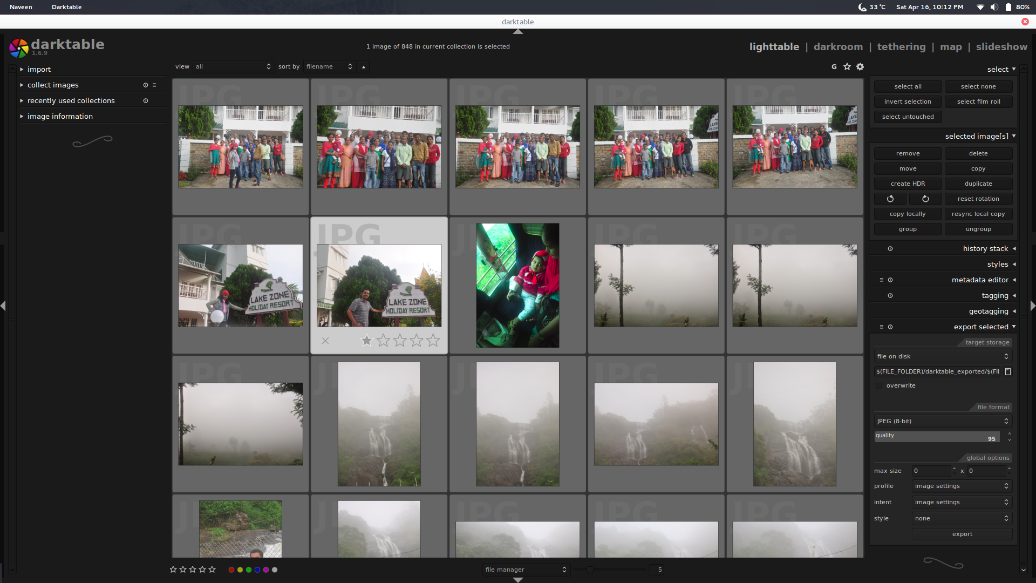Switch to the lighttable view

[x=774, y=47]
